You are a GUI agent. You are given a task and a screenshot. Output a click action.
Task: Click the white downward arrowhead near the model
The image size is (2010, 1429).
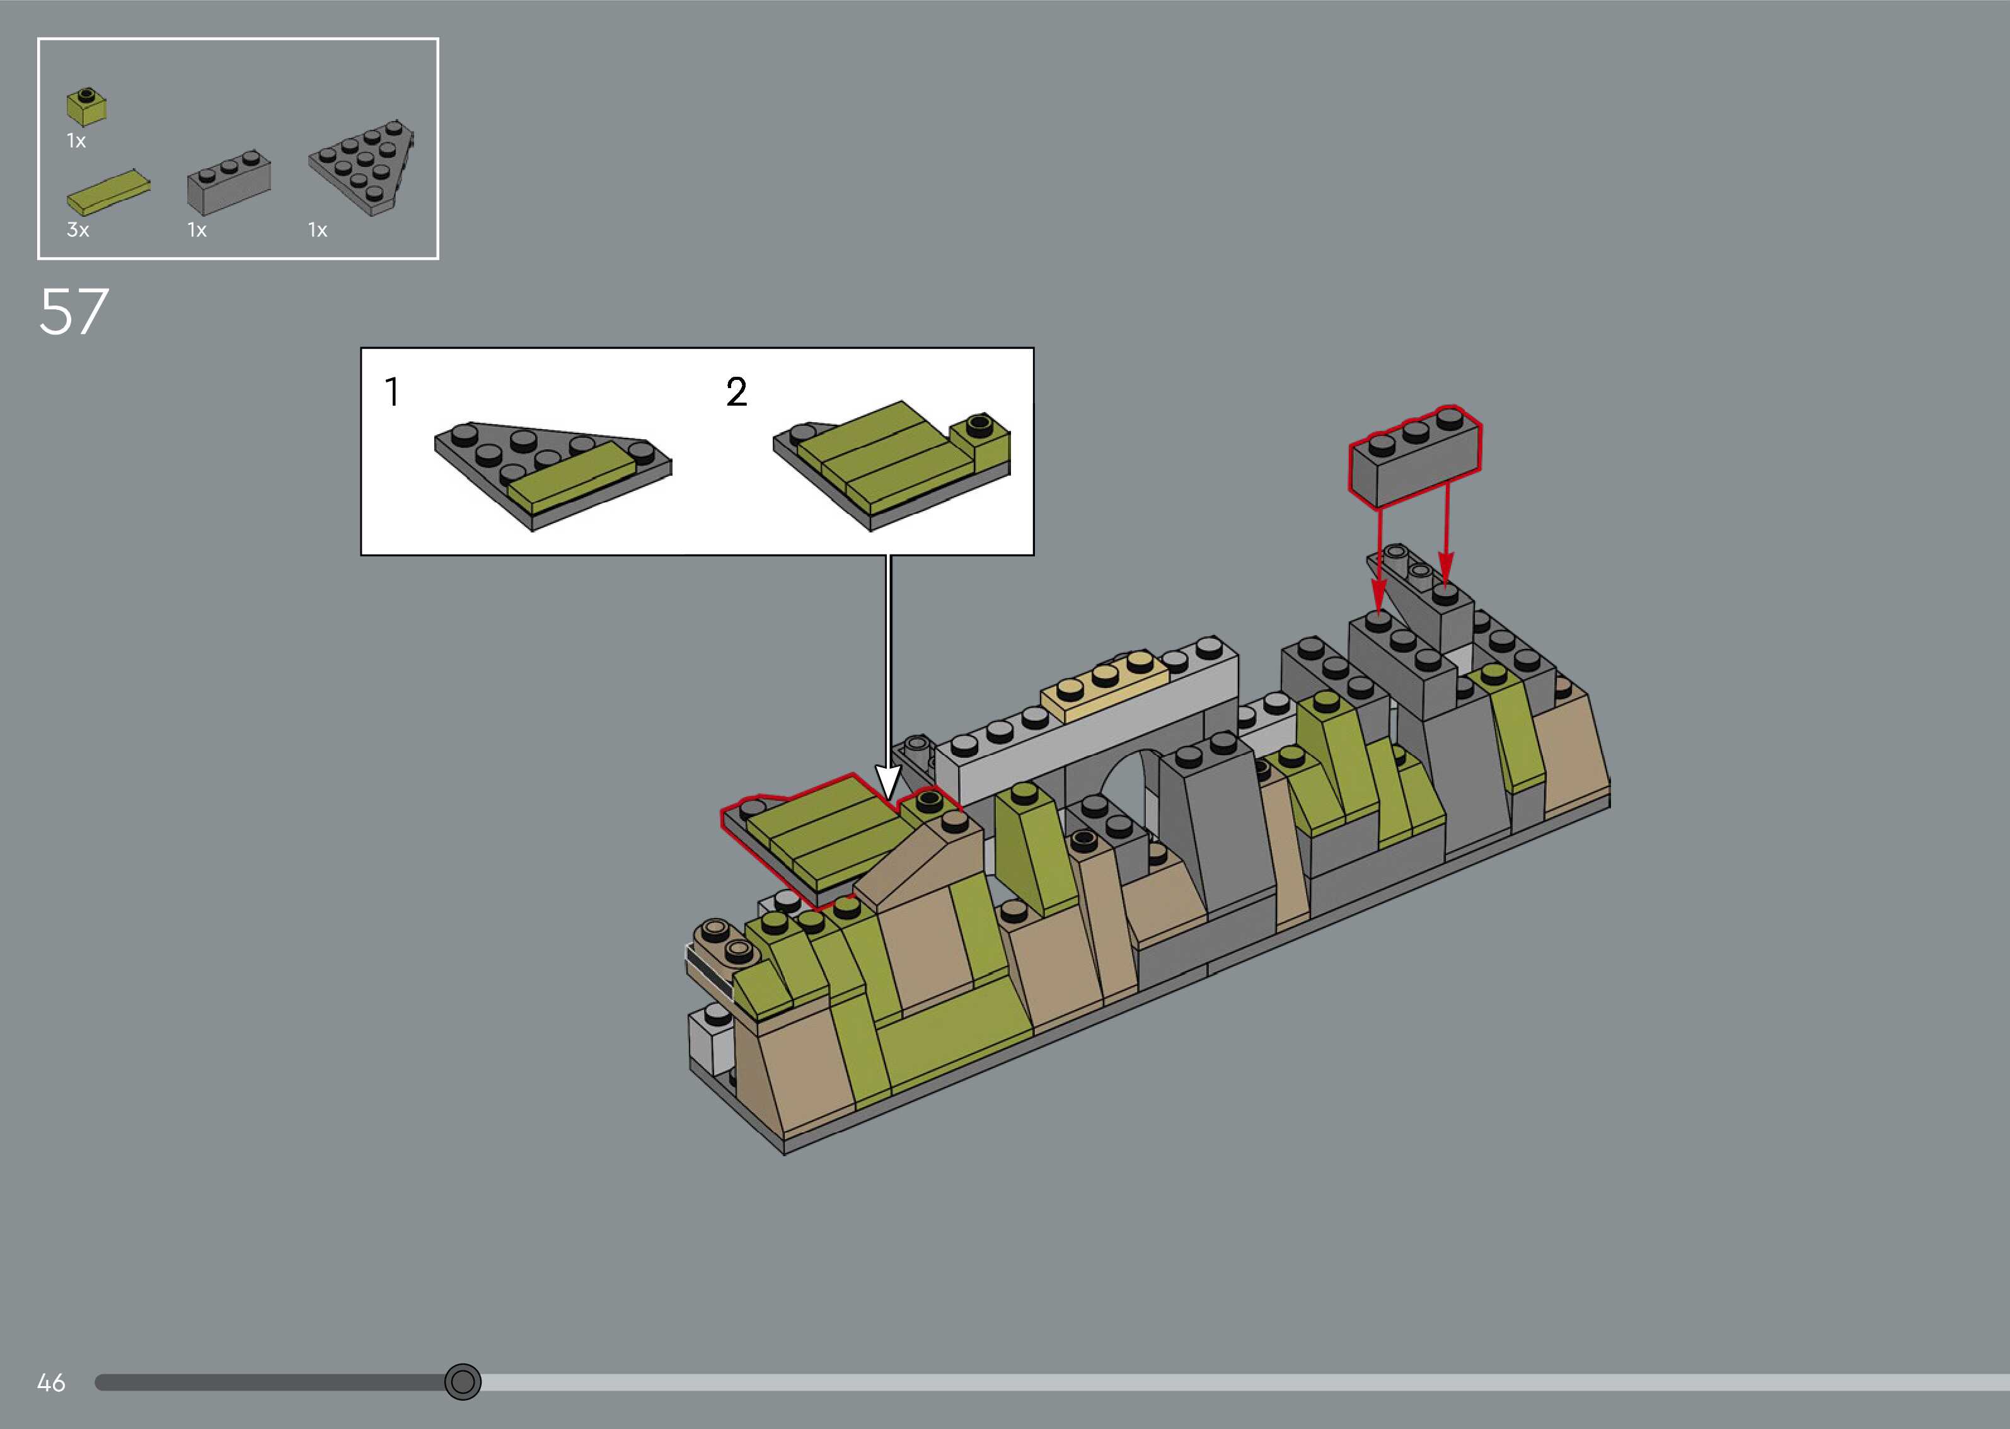click(x=888, y=779)
